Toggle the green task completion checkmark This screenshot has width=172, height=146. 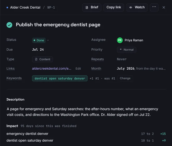pos(9,25)
